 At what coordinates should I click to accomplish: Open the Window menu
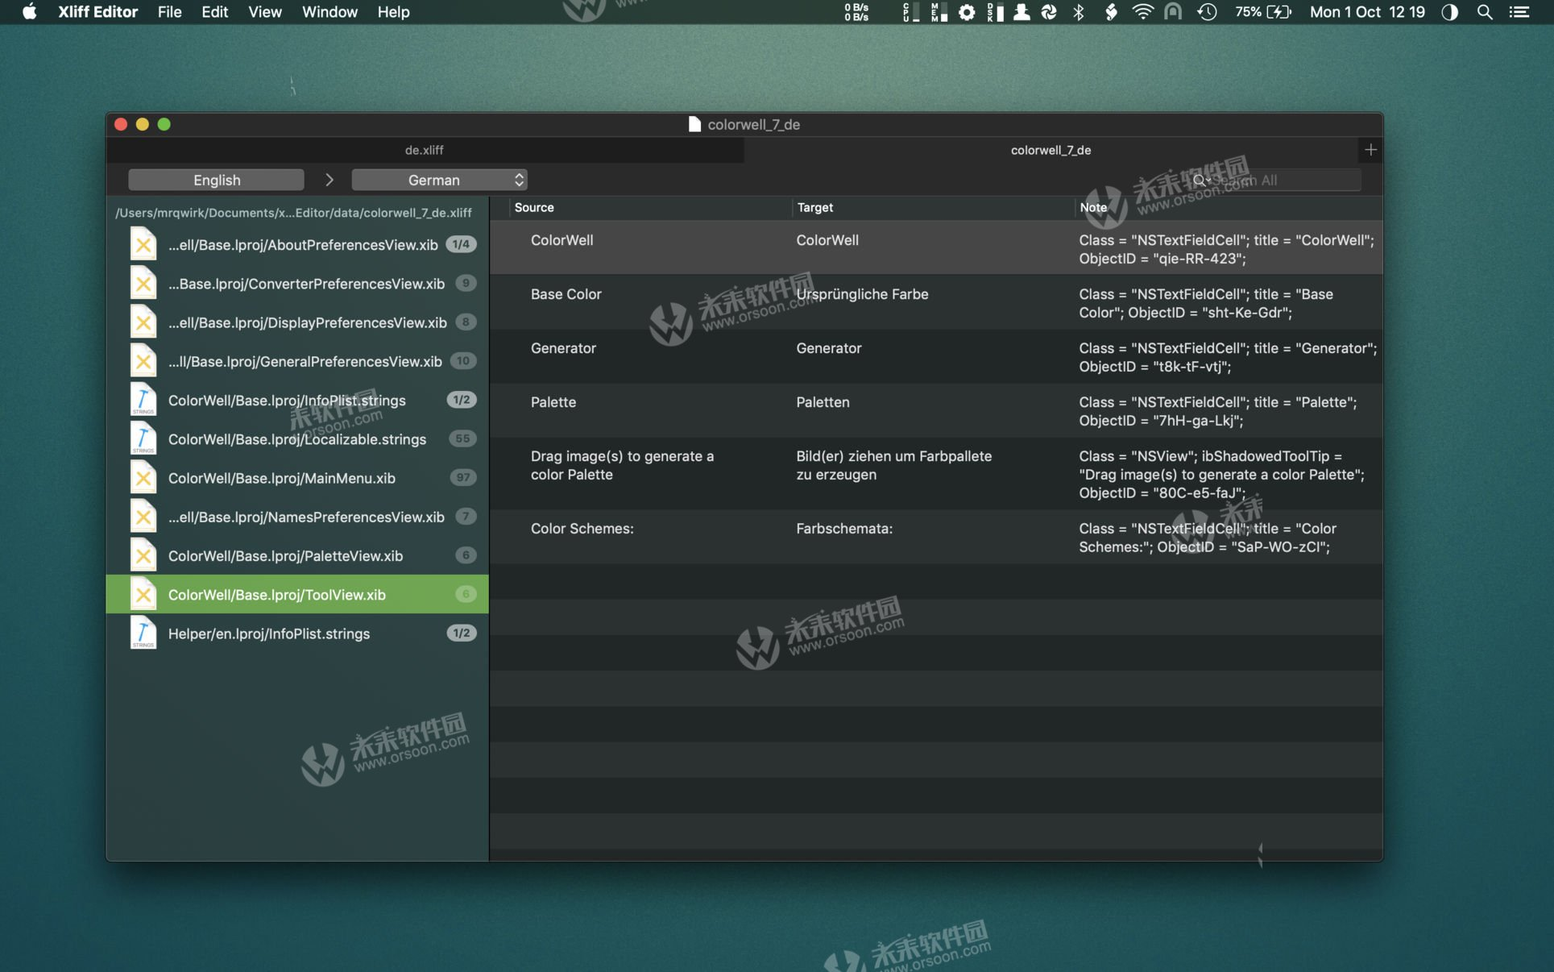point(329,12)
